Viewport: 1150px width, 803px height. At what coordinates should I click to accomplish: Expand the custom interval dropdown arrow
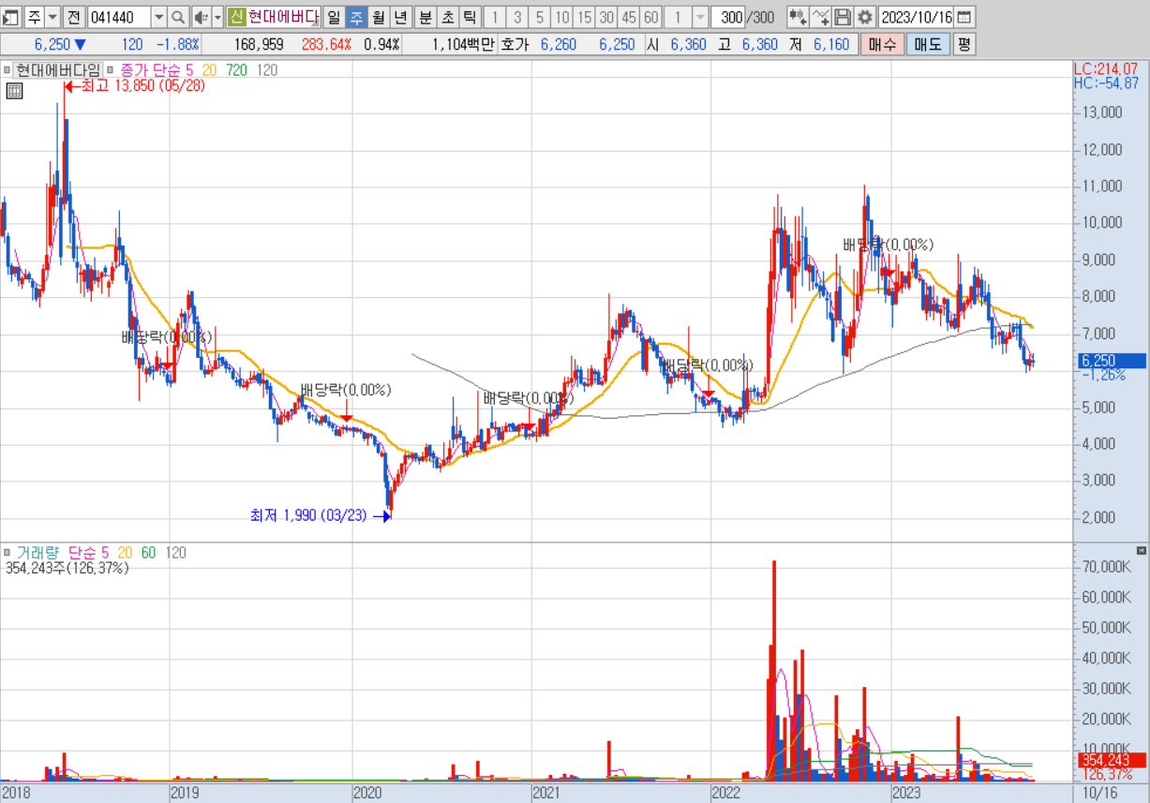(700, 17)
